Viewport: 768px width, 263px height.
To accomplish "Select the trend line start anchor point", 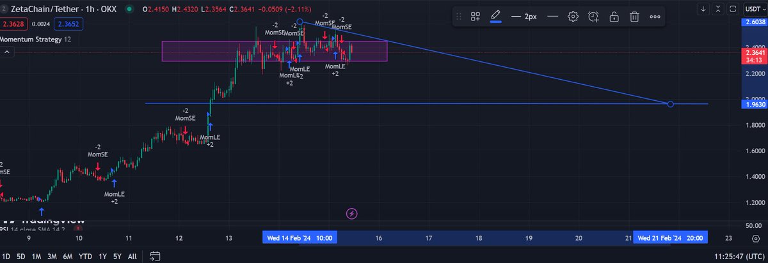I will [x=300, y=22].
